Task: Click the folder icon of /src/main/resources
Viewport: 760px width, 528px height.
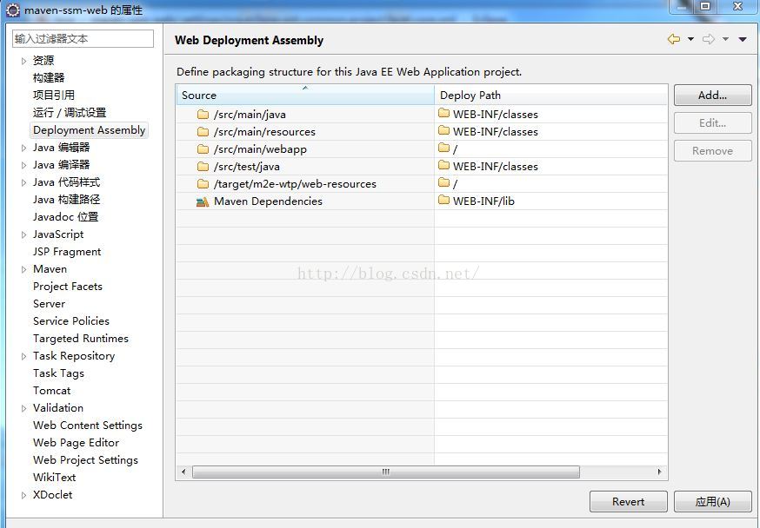Action: [x=203, y=132]
